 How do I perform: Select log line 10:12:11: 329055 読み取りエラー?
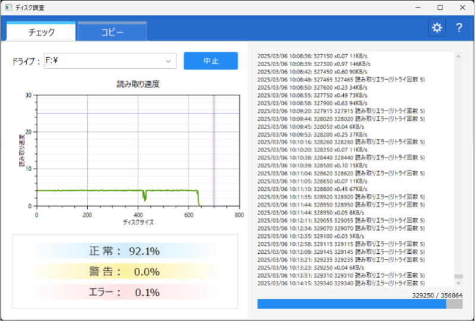coord(341,221)
